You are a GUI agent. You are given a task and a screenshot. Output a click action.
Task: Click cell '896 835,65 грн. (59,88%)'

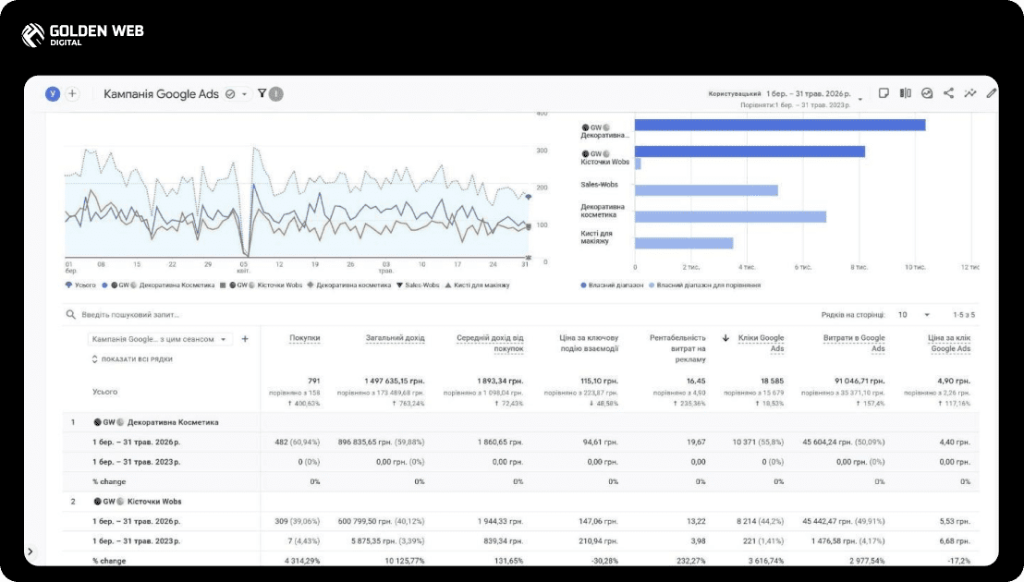coord(382,442)
